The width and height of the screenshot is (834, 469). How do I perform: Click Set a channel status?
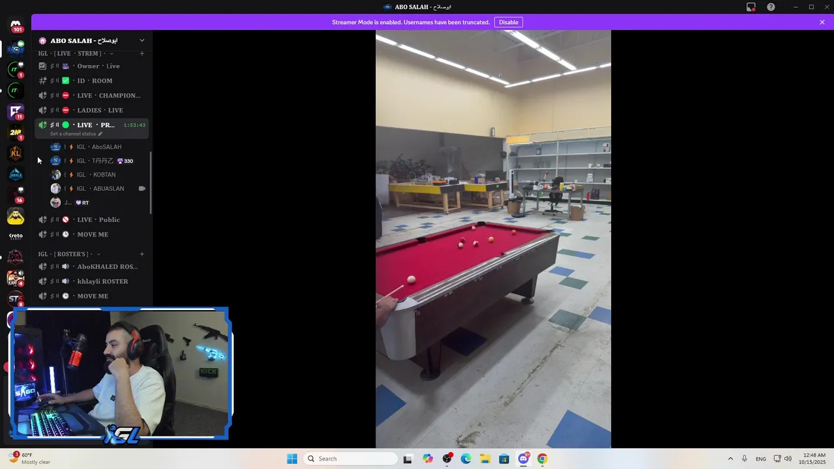(x=73, y=134)
